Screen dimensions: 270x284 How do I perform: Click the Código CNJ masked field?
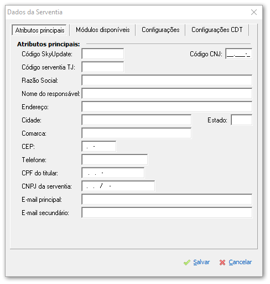pos(238,53)
